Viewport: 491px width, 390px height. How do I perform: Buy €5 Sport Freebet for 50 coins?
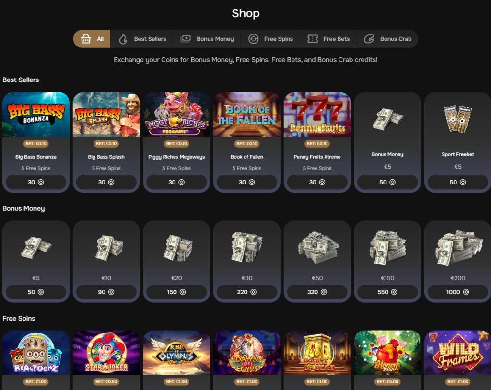click(457, 182)
